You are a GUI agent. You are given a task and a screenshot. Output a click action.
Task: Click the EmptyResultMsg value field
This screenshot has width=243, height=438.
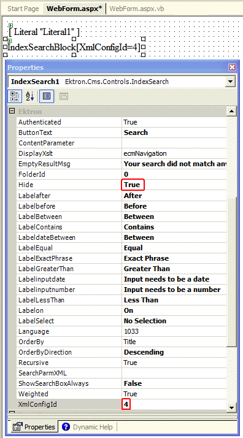tap(174, 164)
